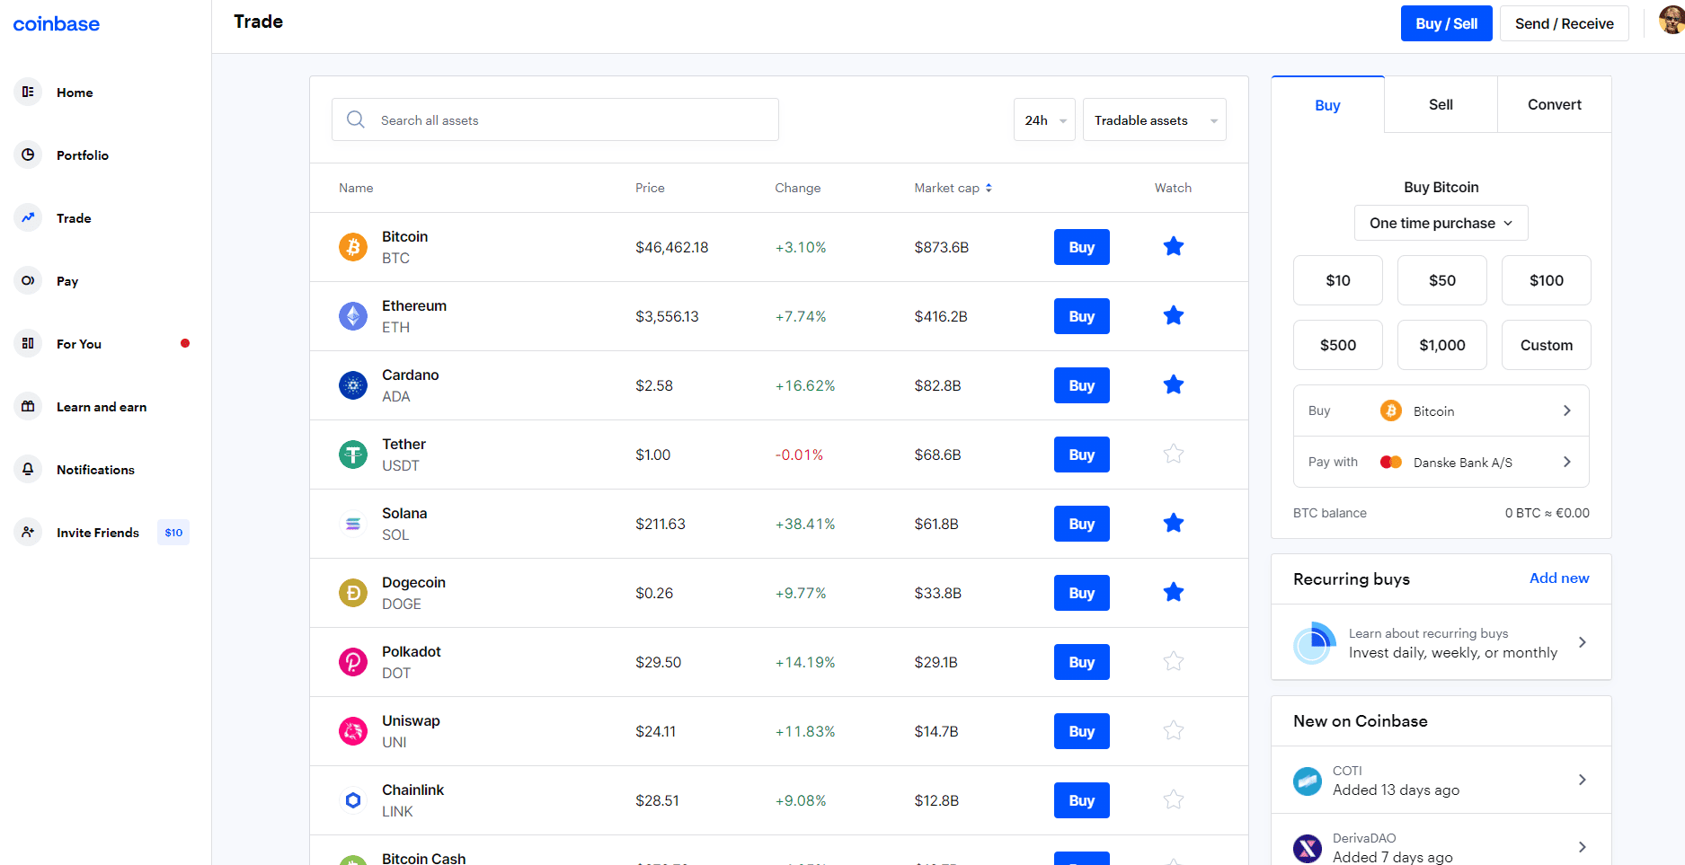
Task: Switch to the Buy tab
Action: tap(1327, 105)
